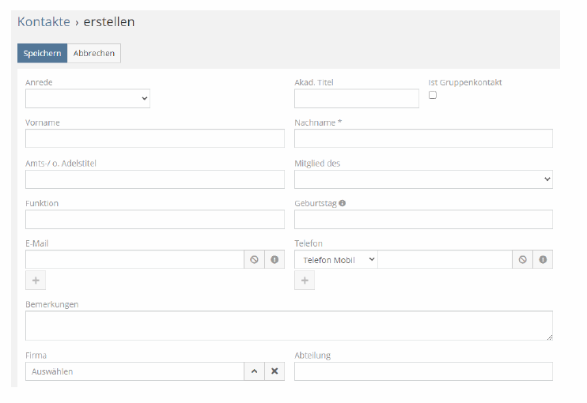
Task: Click into the Vorname text field
Action: tap(154, 139)
